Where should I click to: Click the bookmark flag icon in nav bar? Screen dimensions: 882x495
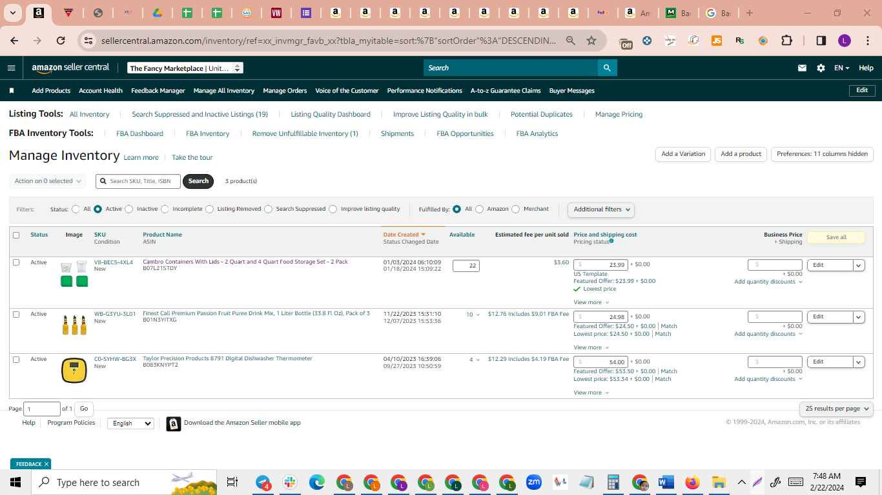tap(12, 91)
